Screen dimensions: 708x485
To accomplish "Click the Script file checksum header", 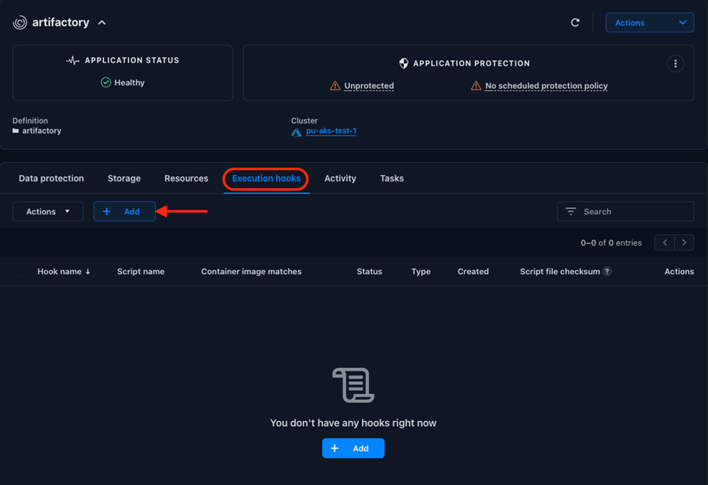I will pyautogui.click(x=560, y=271).
